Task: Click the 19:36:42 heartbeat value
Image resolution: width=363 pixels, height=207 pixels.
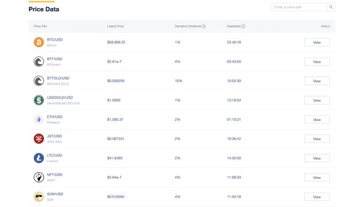Action: point(234,139)
